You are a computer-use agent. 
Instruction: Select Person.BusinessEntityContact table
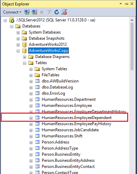click(x=68, y=167)
